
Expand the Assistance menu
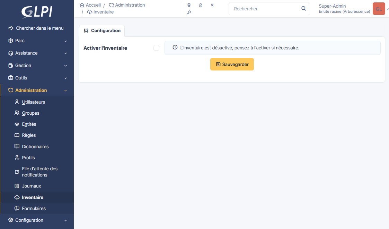point(37,53)
